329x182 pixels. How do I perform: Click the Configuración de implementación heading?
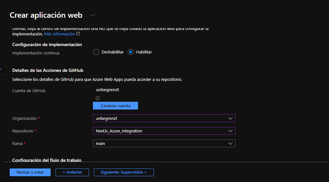[x=47, y=44]
